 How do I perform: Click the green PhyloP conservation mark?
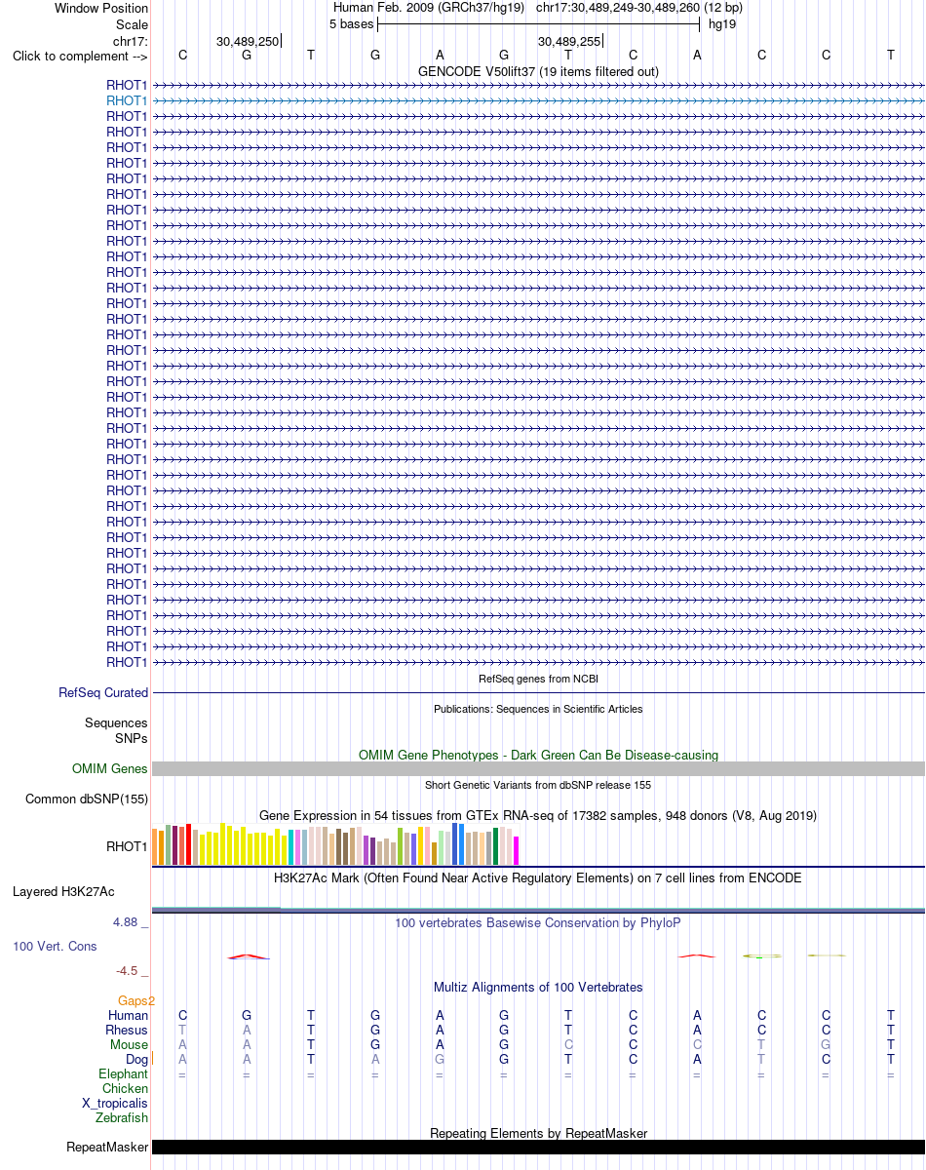[761, 956]
